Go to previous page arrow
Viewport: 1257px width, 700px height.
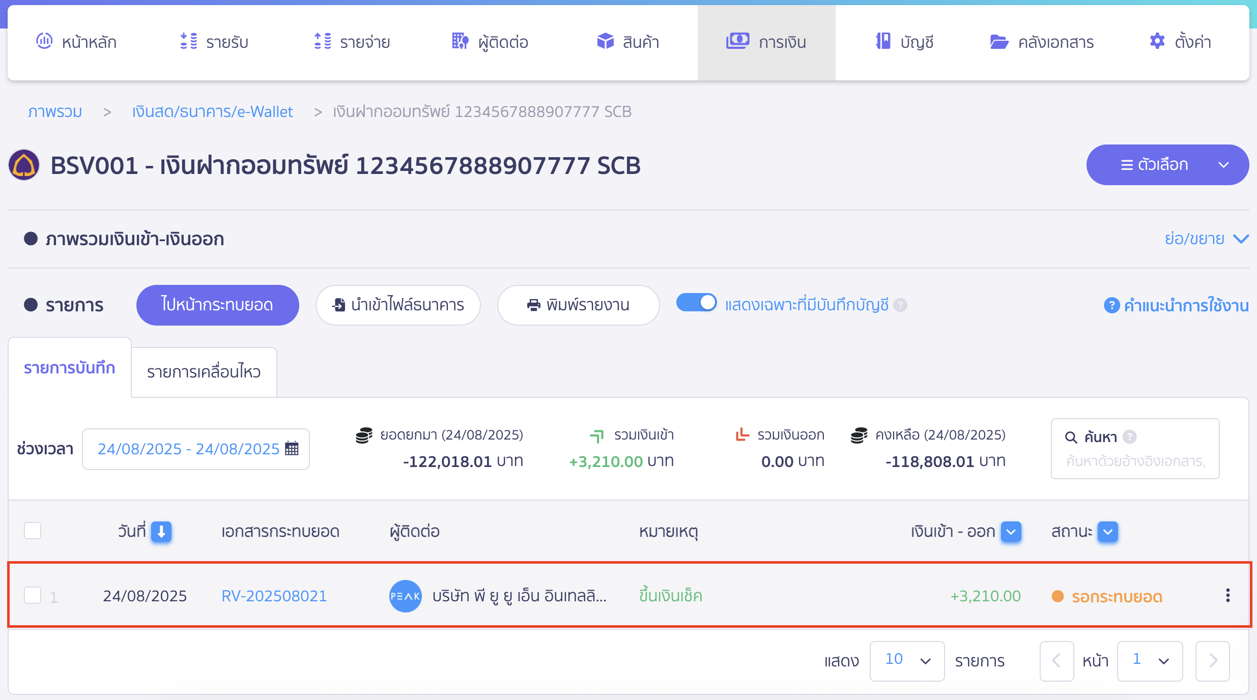(1056, 661)
